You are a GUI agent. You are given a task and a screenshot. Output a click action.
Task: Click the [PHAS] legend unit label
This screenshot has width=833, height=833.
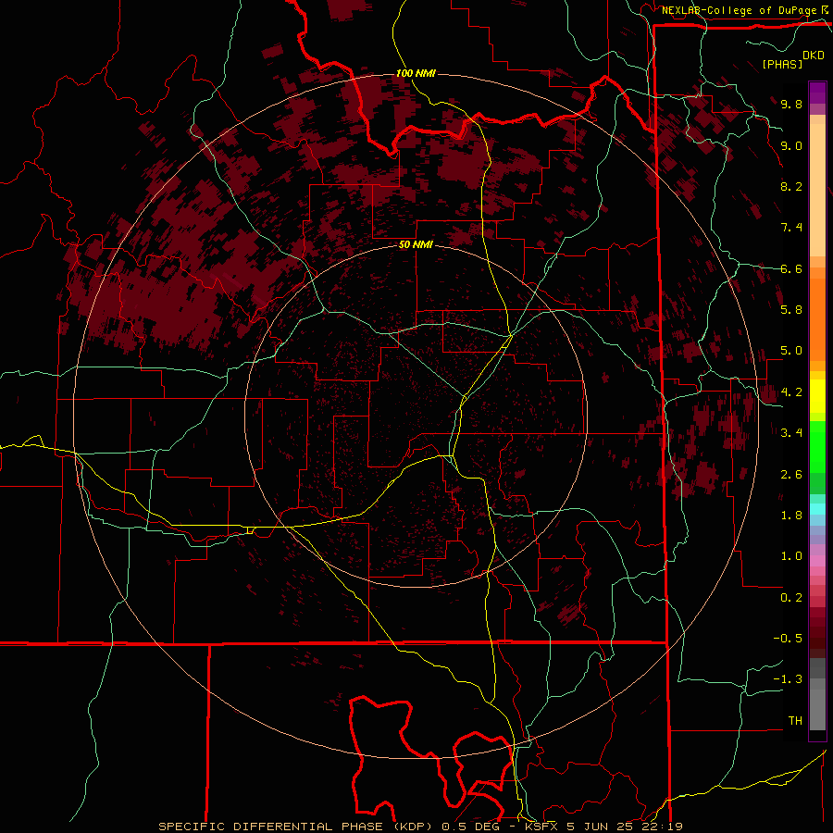click(x=782, y=64)
